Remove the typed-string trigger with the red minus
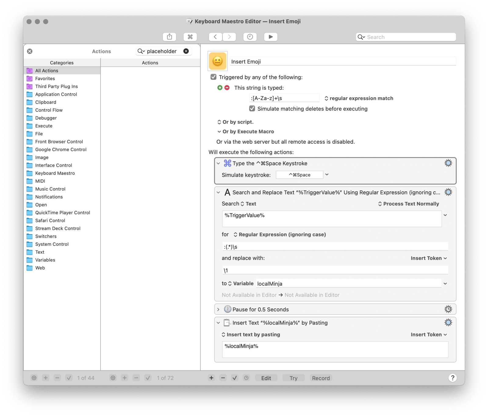488x416 pixels. pos(227,88)
